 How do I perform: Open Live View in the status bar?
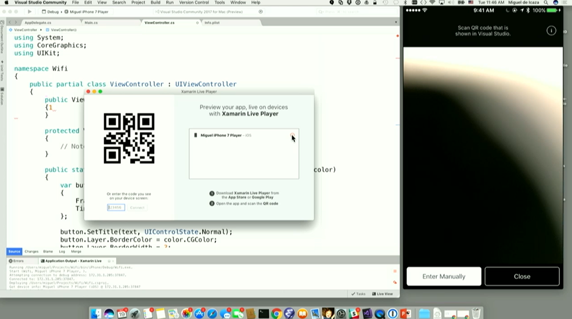tap(382, 294)
